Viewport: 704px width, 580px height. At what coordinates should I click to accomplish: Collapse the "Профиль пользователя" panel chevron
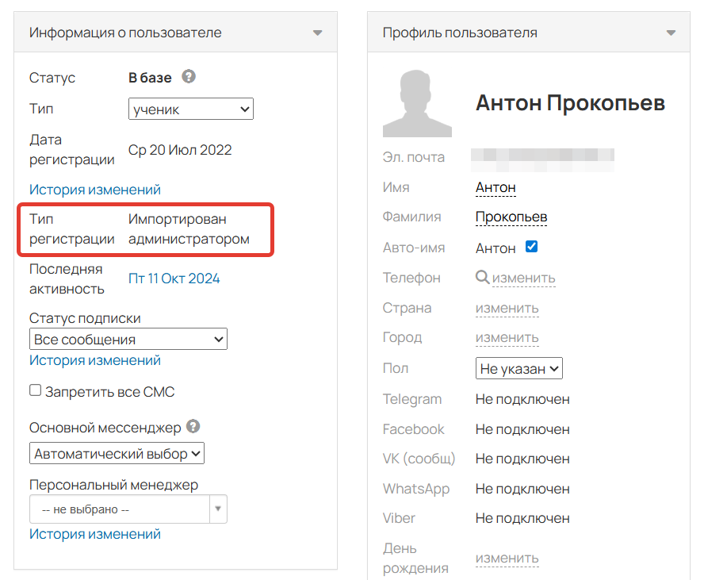click(x=671, y=34)
